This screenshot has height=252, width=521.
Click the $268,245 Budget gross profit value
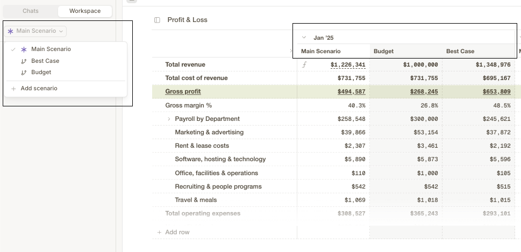424,92
